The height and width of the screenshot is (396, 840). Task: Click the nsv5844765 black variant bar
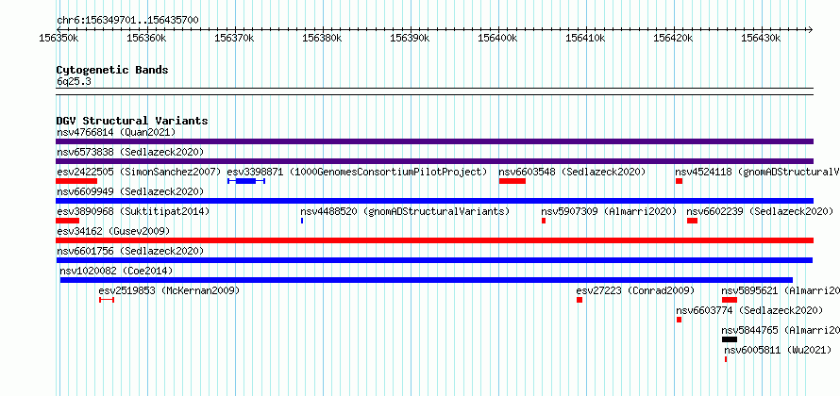tap(730, 339)
